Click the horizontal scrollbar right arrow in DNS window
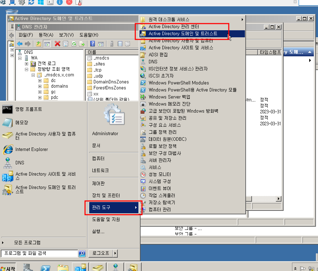The image size is (318, 271). 279,199
